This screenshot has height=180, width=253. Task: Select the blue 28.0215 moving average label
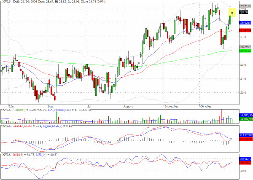[245, 23]
